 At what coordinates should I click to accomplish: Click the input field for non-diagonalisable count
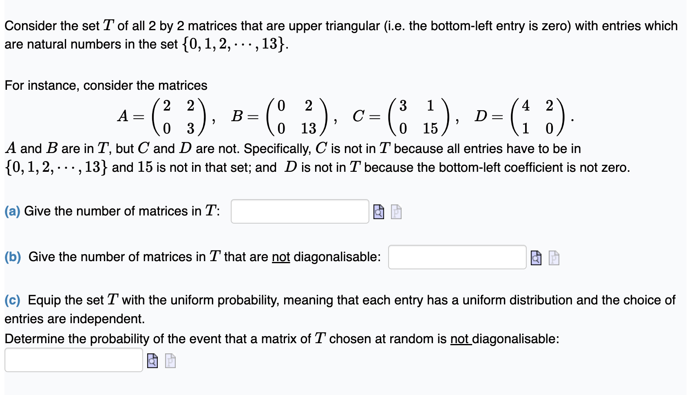point(457,257)
